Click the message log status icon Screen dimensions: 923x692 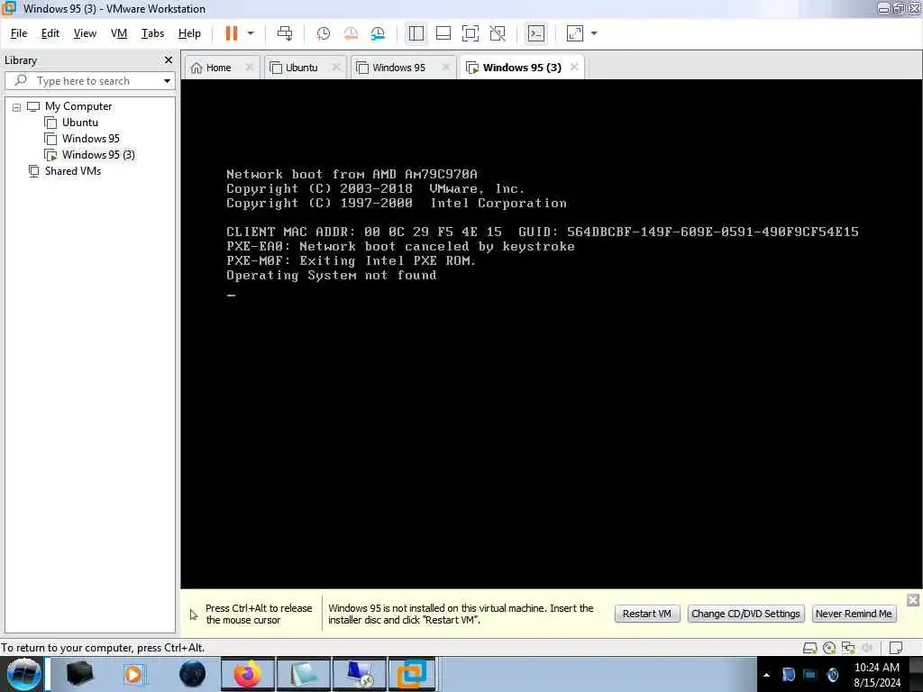tap(895, 648)
